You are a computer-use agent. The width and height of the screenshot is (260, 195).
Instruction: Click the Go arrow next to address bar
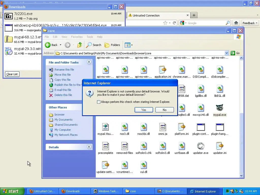point(233,53)
